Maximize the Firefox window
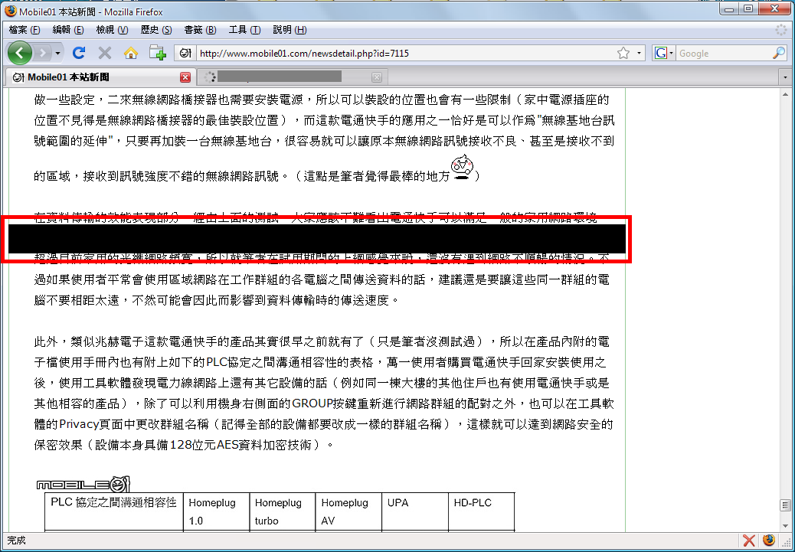The image size is (795, 552). point(748,8)
